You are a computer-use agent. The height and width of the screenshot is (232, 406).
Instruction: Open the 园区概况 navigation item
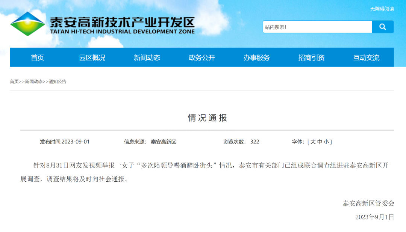92,57
